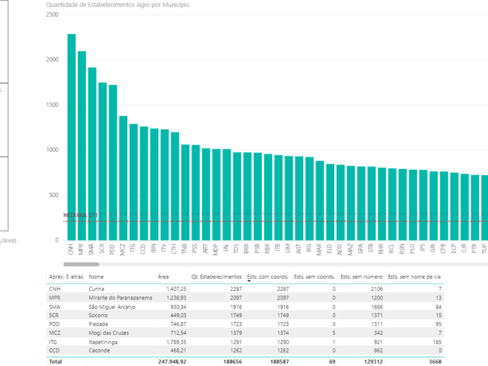Sort by 'Ests. sem nome de via' header

click(414, 277)
